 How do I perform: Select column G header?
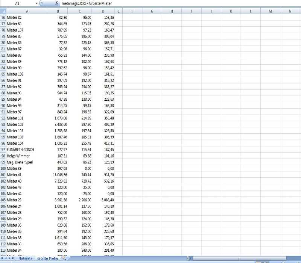152,11
